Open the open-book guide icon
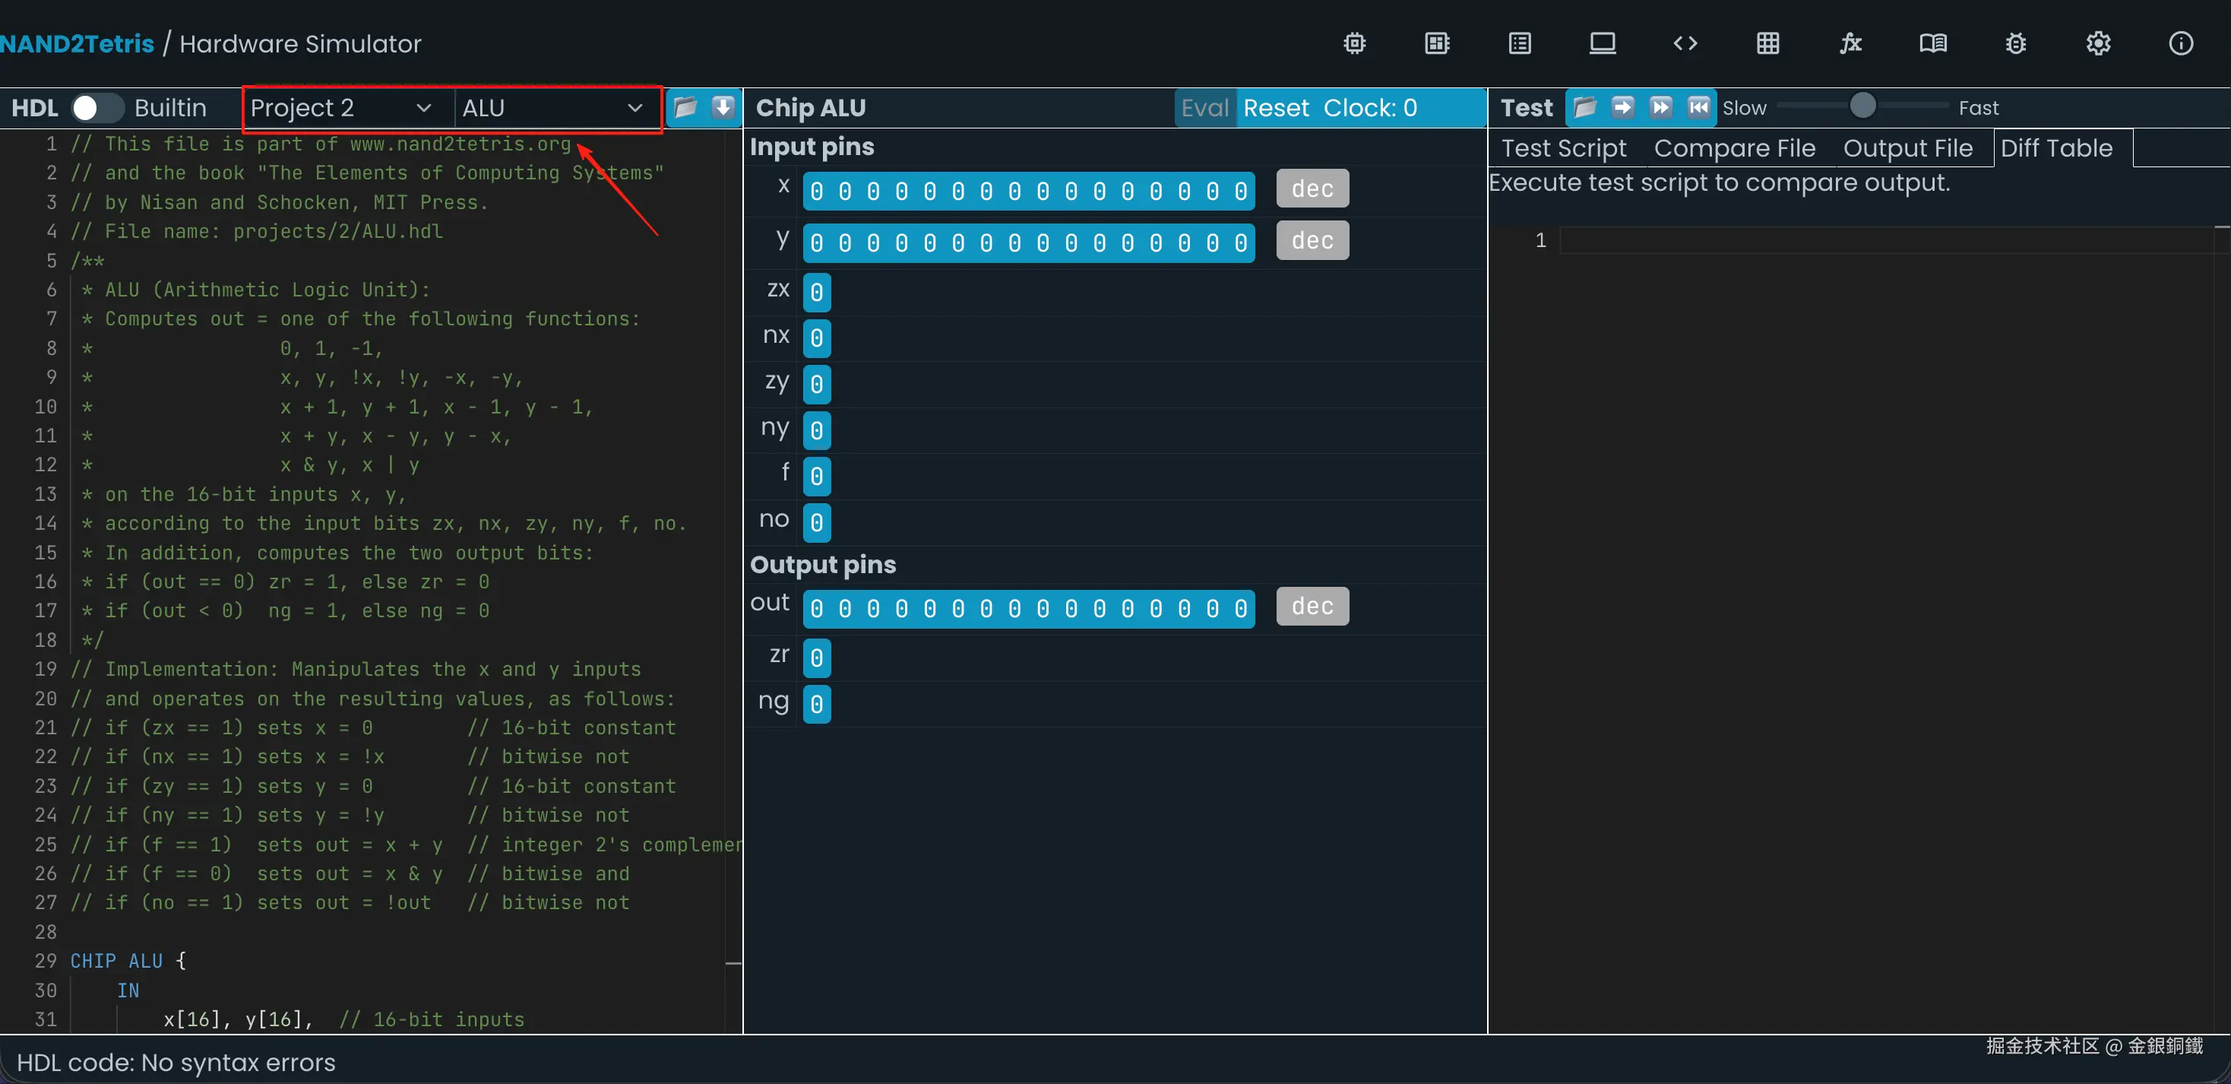 1932,43
